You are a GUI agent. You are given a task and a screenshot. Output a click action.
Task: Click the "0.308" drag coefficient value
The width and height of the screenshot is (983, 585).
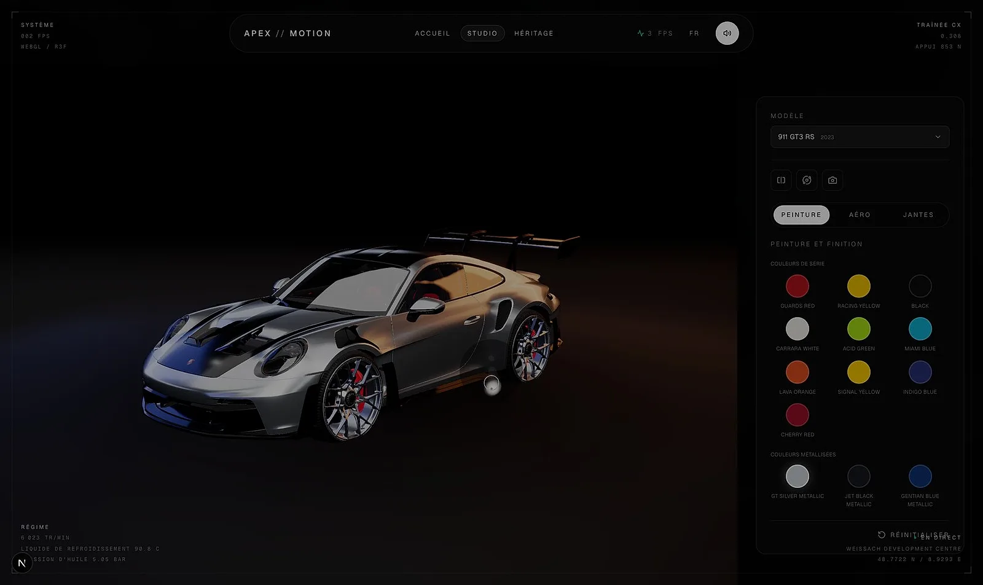(x=951, y=36)
